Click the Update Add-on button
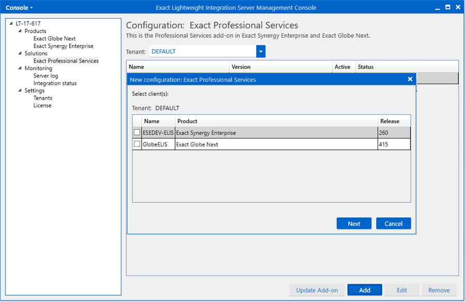 [317, 290]
